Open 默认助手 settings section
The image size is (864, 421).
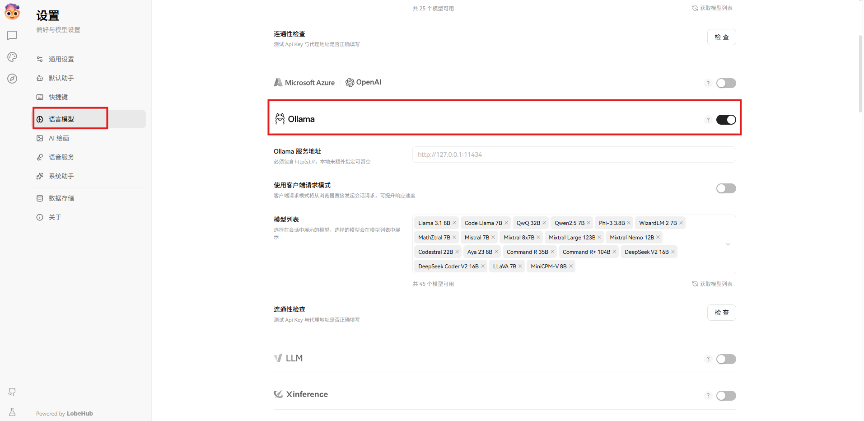point(89,78)
